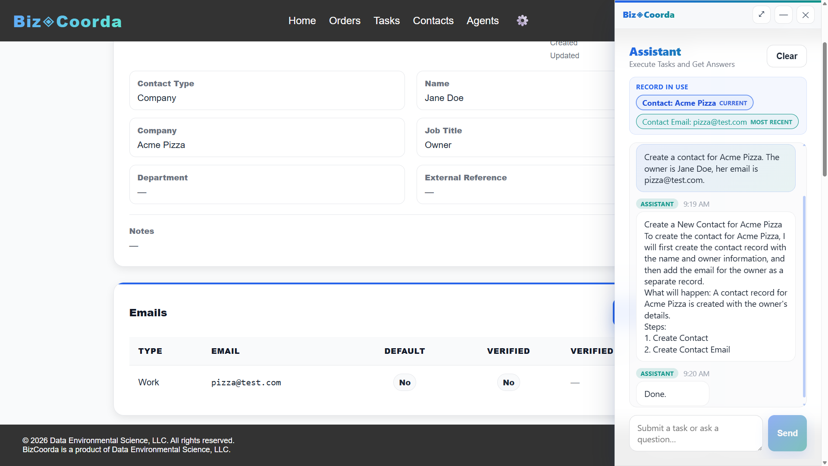Click the EMAIL column header

pyautogui.click(x=225, y=351)
